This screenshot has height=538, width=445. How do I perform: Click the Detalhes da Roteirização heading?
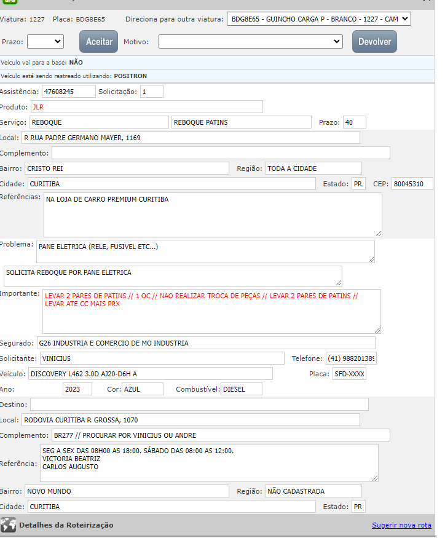coord(66,525)
